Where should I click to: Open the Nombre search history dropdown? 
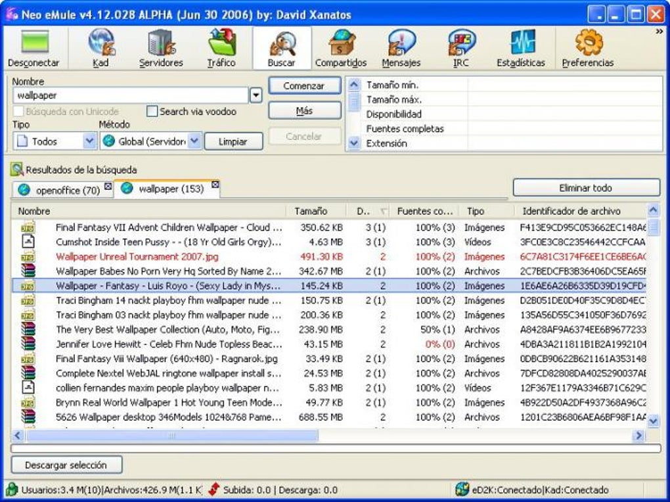click(256, 95)
